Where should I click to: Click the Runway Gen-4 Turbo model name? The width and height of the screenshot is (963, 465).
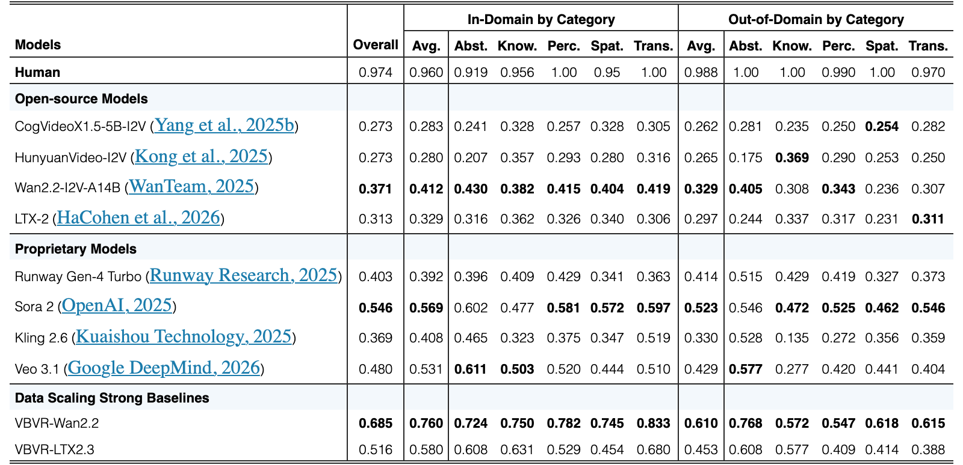point(78,276)
